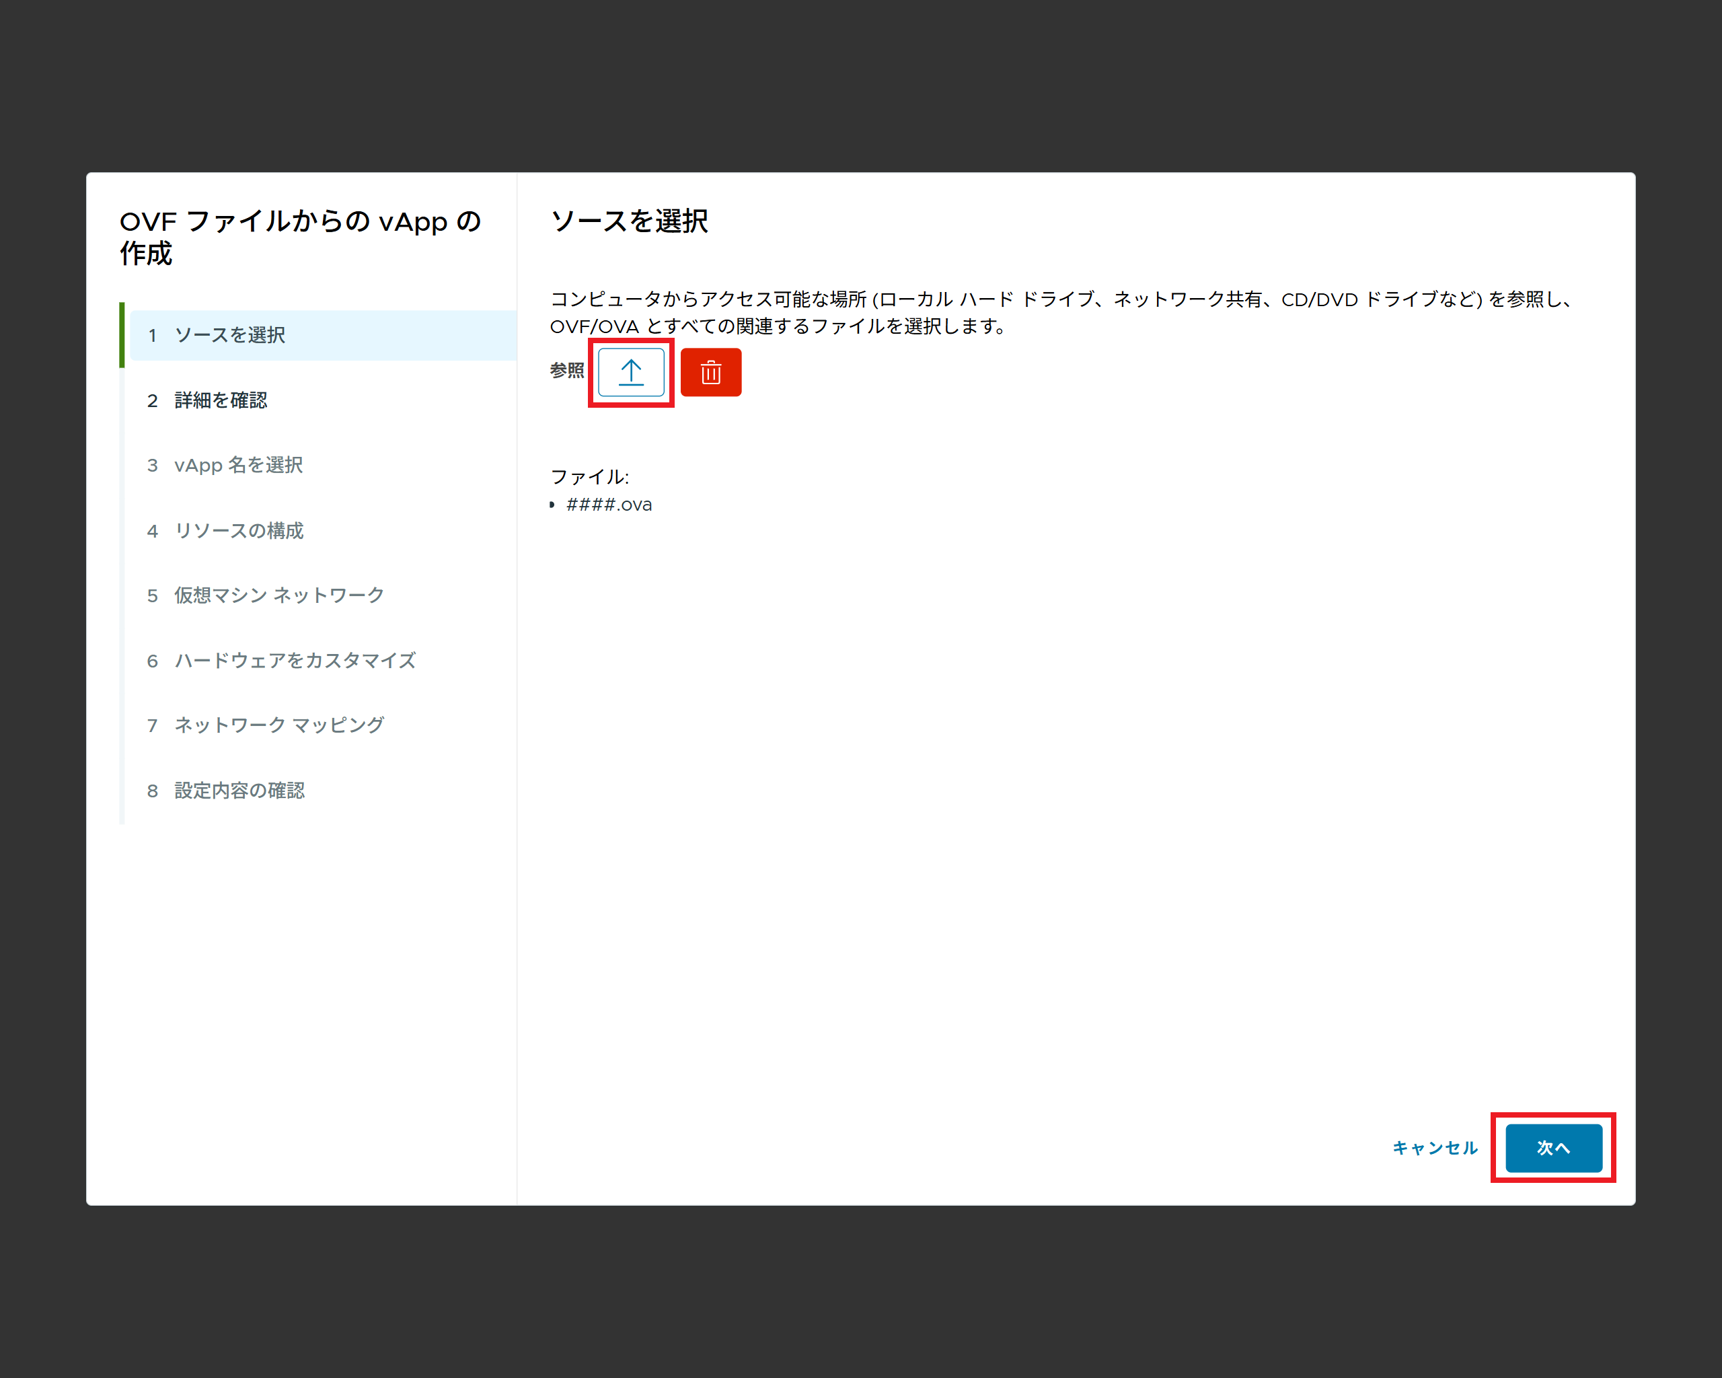Select step 8 設定内容の確認

point(239,791)
